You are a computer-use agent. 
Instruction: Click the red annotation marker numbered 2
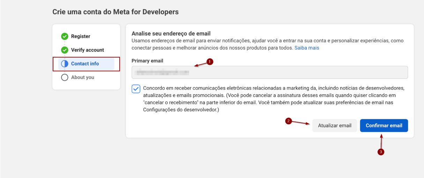pyautogui.click(x=289, y=121)
